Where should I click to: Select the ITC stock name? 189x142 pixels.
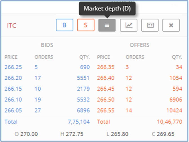12,26
